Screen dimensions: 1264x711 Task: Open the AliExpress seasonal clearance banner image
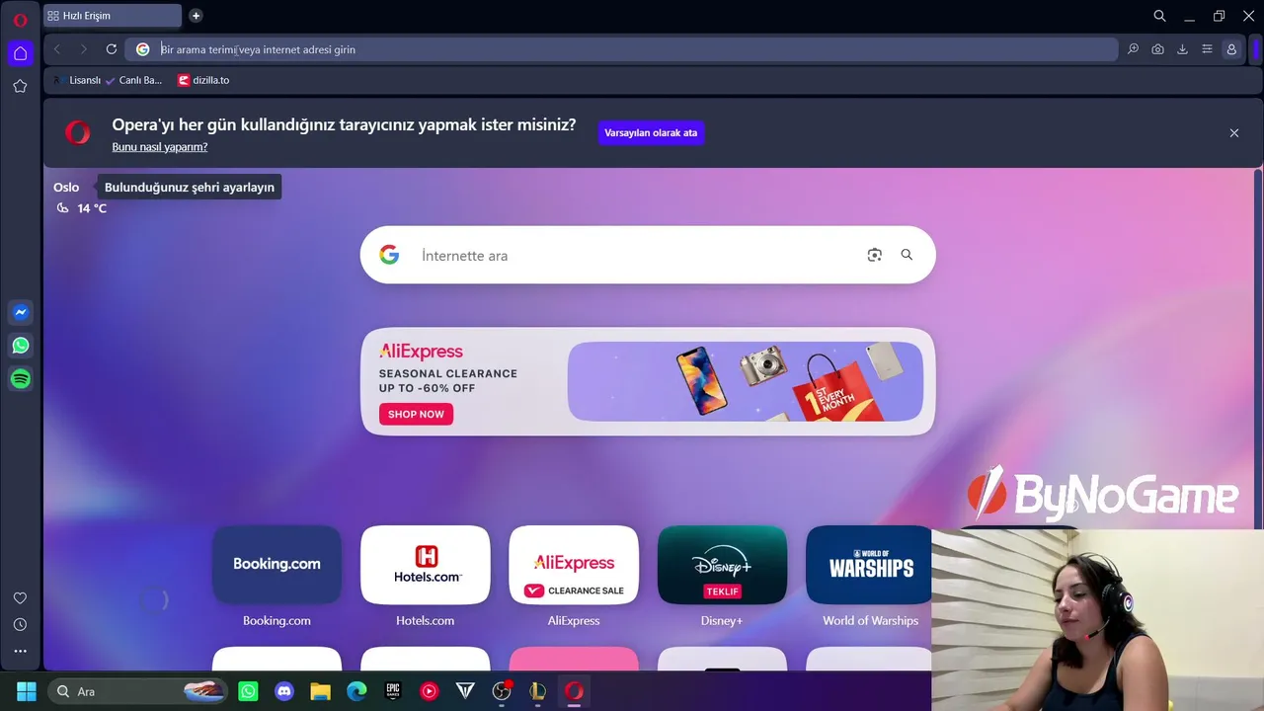pyautogui.click(x=746, y=381)
